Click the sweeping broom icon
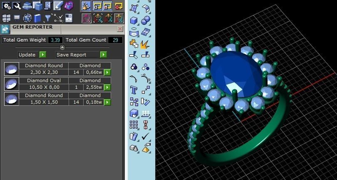 tap(87, 6)
